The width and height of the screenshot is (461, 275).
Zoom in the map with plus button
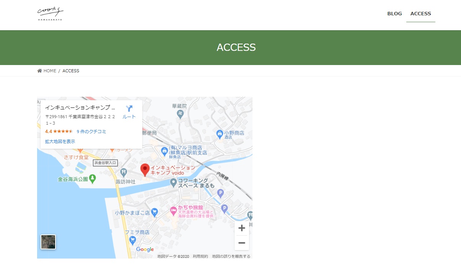coord(241,228)
